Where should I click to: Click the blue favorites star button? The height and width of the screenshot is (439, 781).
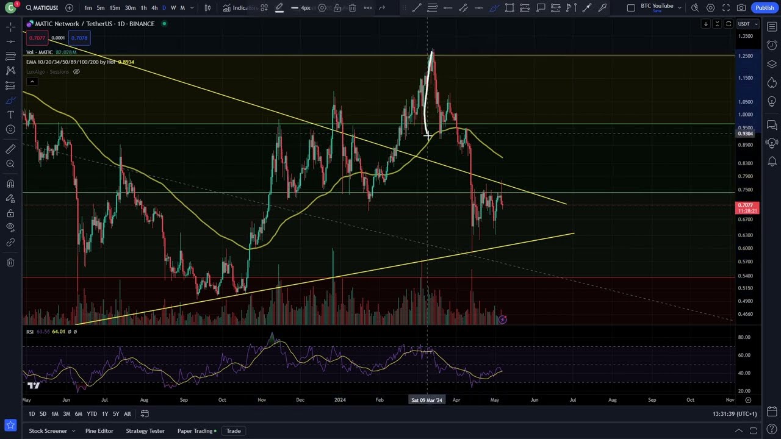[10, 425]
